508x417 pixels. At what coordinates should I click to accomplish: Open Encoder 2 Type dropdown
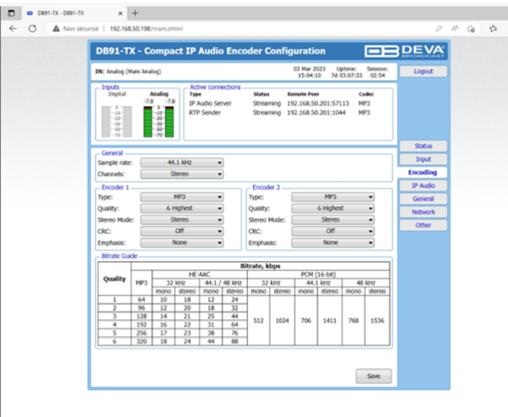(333, 197)
